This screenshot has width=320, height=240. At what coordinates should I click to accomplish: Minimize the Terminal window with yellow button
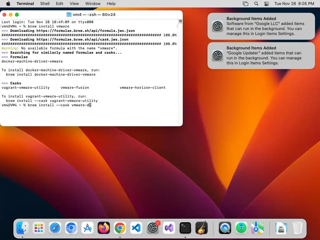tap(11, 14)
